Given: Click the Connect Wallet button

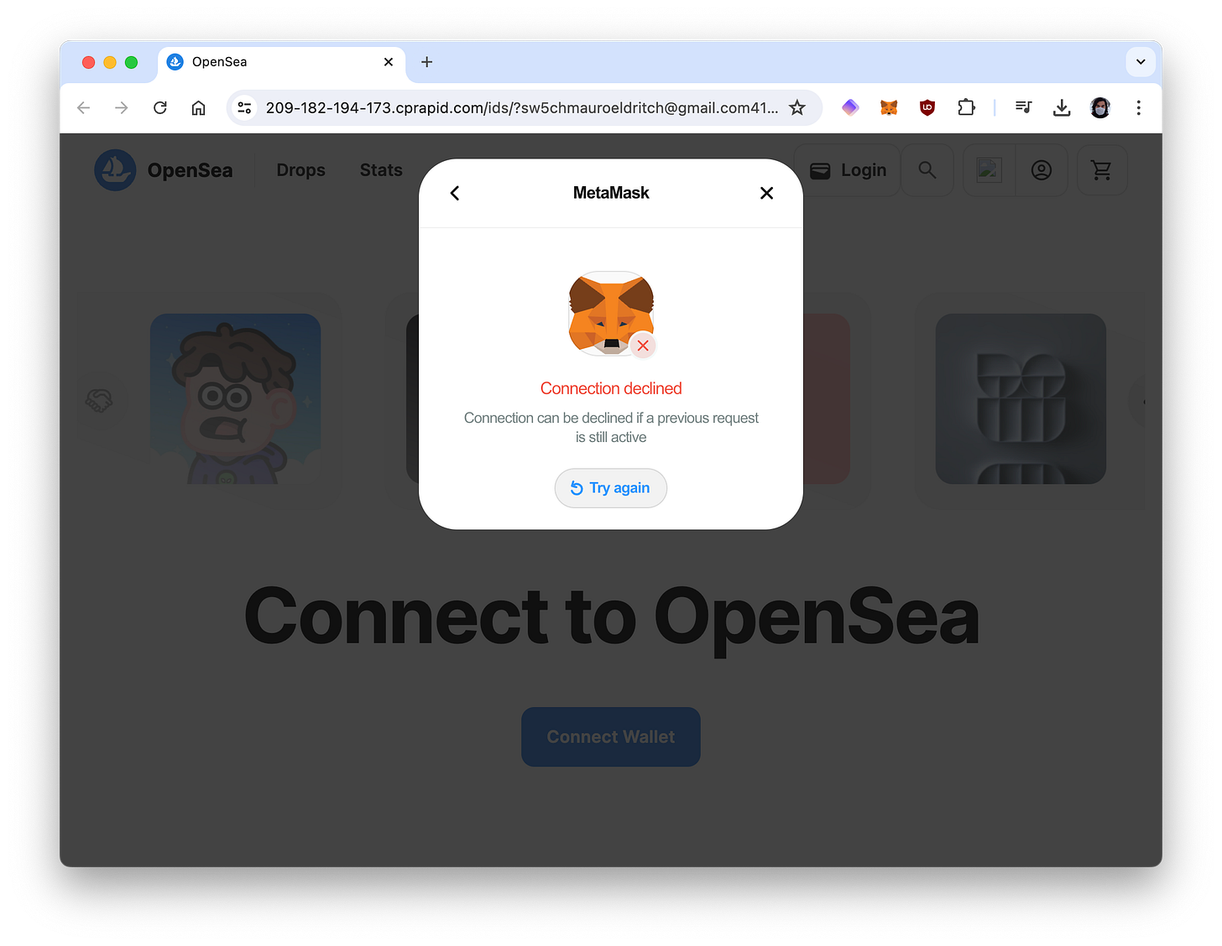Looking at the screenshot, I should [610, 737].
